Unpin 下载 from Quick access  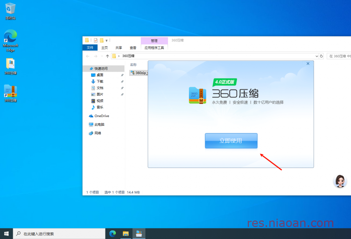[122, 81]
